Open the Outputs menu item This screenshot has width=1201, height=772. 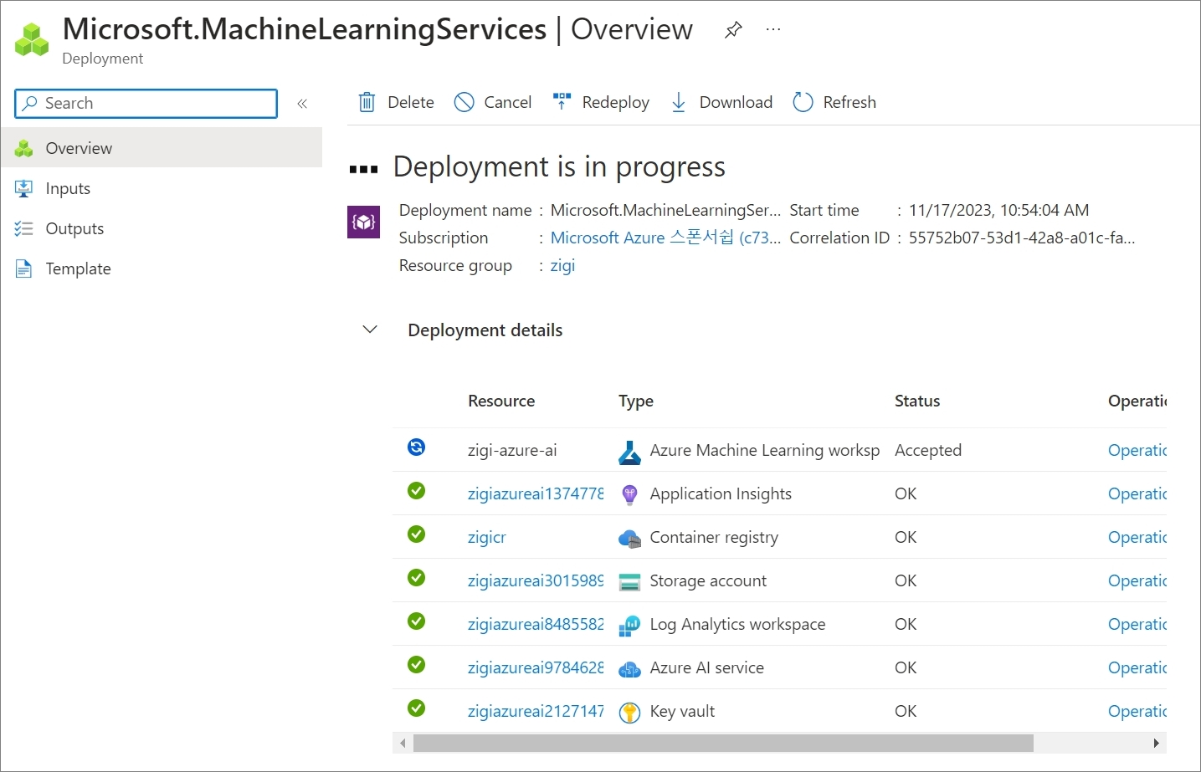coord(162,228)
